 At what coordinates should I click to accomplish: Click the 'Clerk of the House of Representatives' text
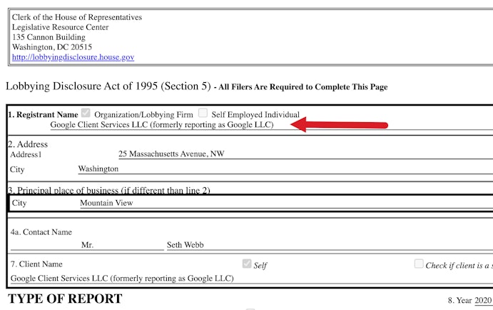[x=77, y=17]
